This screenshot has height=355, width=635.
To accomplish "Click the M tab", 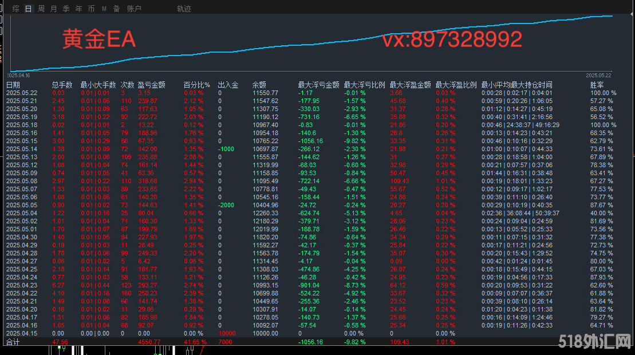I will (x=104, y=9).
